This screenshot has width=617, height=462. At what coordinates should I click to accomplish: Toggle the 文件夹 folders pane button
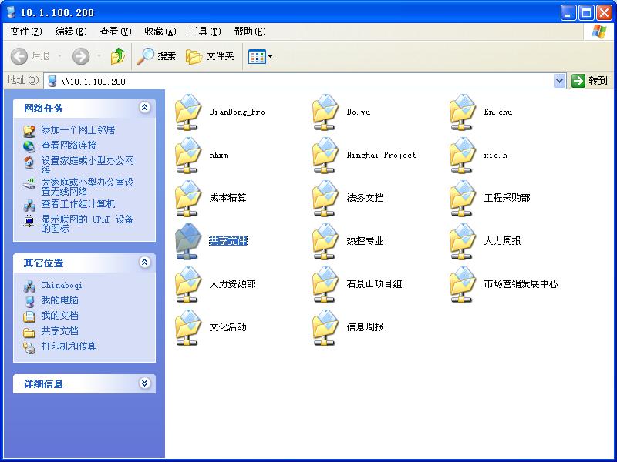click(210, 56)
